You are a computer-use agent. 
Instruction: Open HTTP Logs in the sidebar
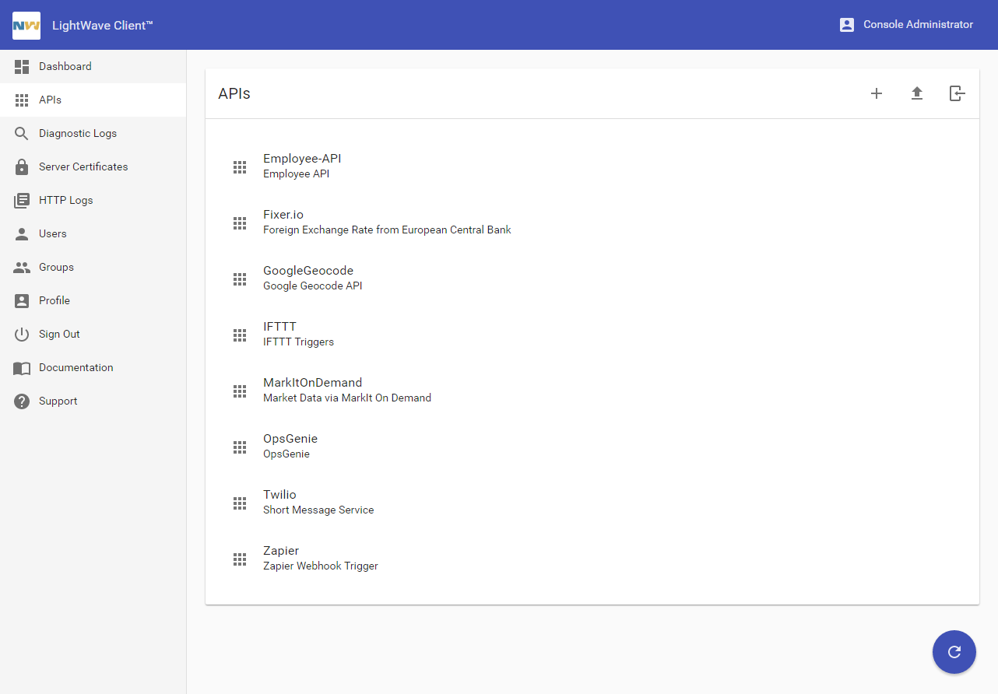pyautogui.click(x=66, y=201)
